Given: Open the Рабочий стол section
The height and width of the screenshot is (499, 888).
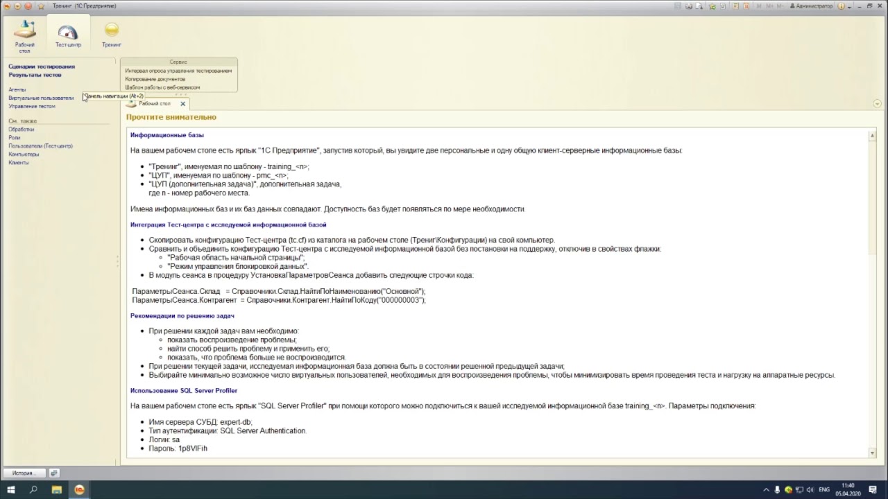Looking at the screenshot, I should 25,37.
